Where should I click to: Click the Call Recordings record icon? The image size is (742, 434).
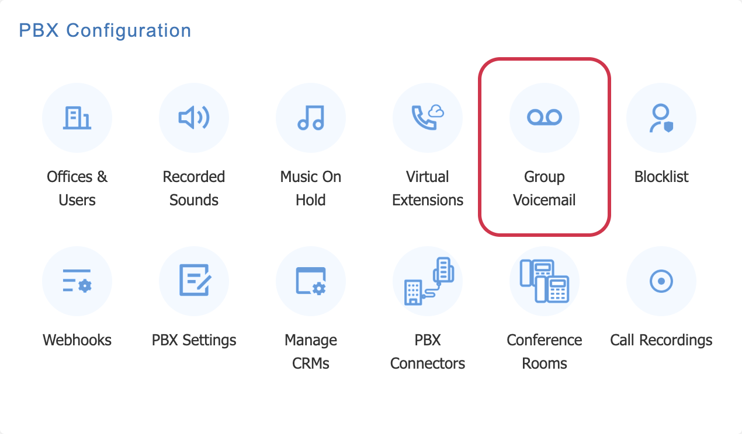pos(661,281)
